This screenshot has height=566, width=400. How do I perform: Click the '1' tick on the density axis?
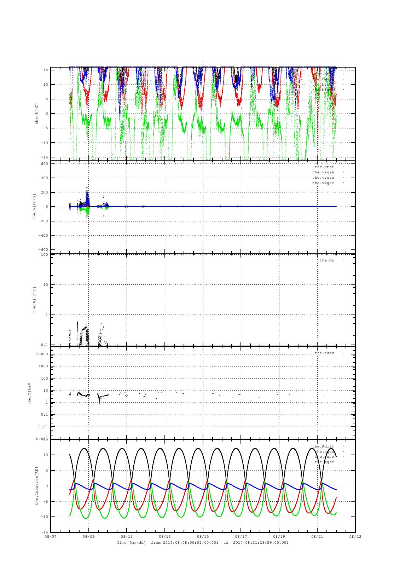coord(47,315)
